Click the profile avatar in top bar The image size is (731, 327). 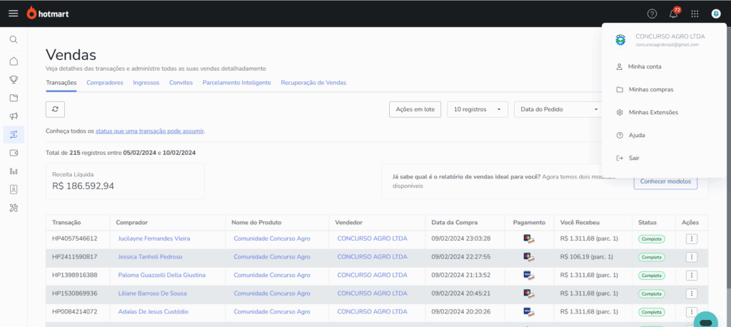pyautogui.click(x=716, y=14)
